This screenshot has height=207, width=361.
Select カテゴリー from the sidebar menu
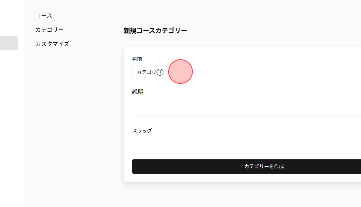click(x=49, y=29)
